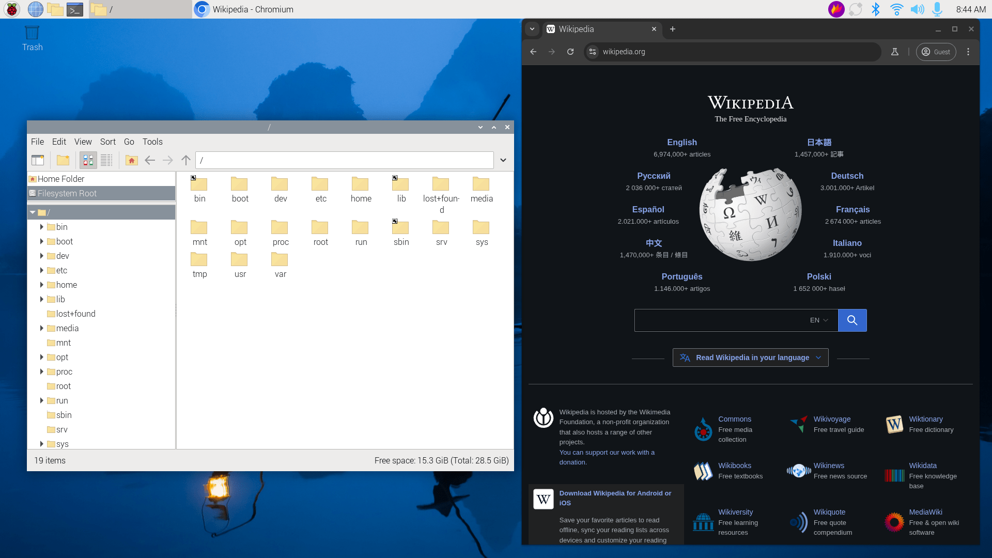The width and height of the screenshot is (992, 558).
Task: Select Filesystem Root in places sidebar
Action: (101, 193)
